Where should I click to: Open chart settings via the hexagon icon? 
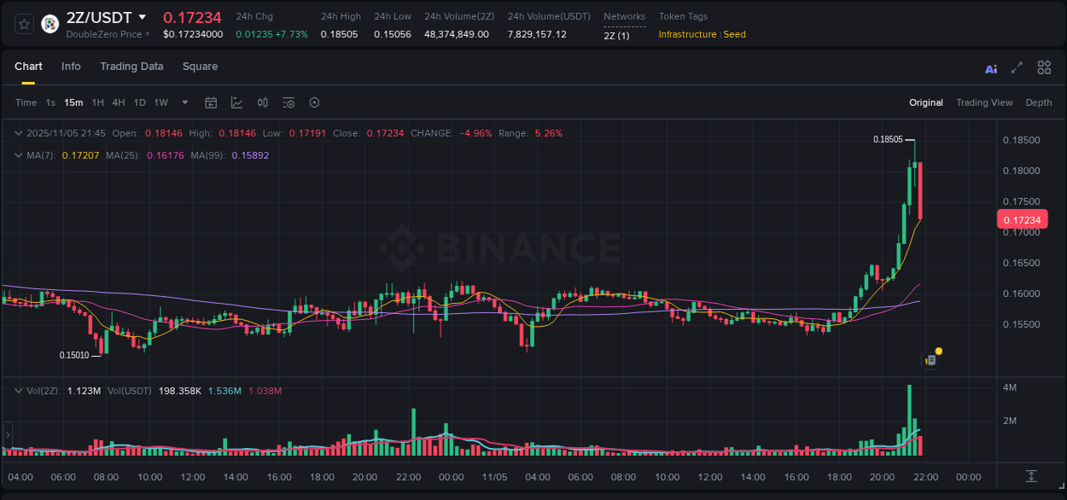pyautogui.click(x=314, y=102)
